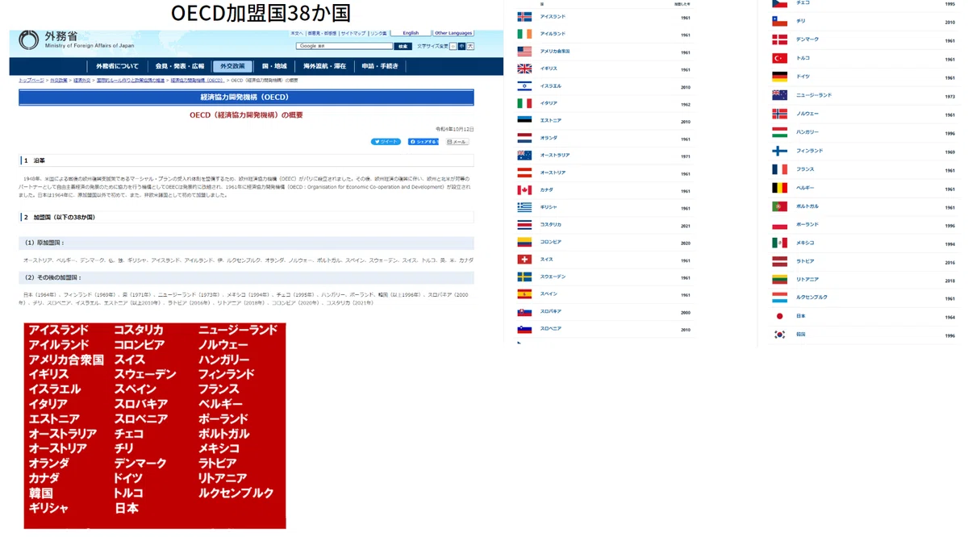The width and height of the screenshot is (968, 545).
Task: Open the ハンガリー country link
Action: click(x=807, y=132)
